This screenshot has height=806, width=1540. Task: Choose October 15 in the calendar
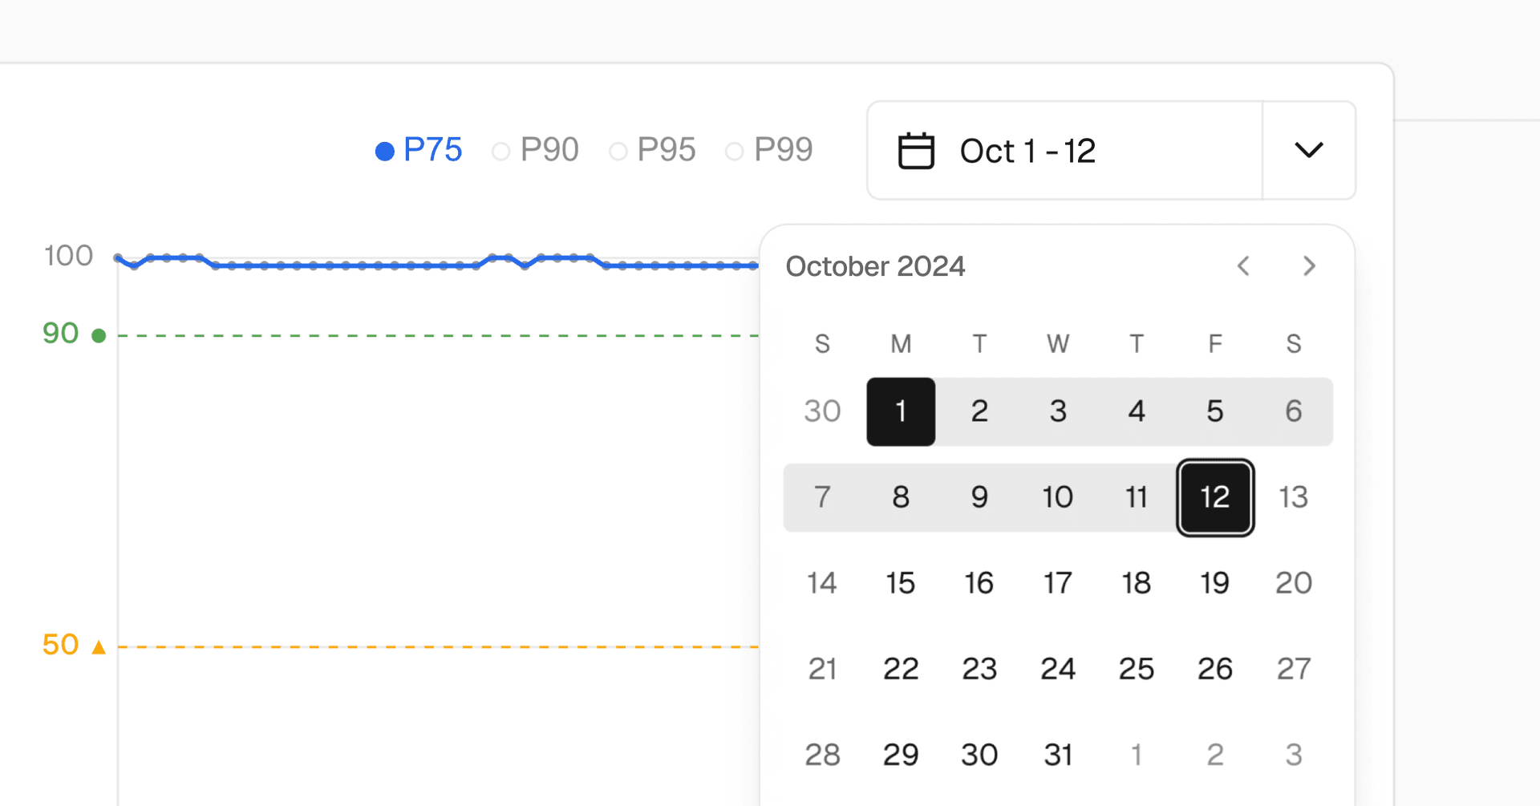(x=901, y=583)
